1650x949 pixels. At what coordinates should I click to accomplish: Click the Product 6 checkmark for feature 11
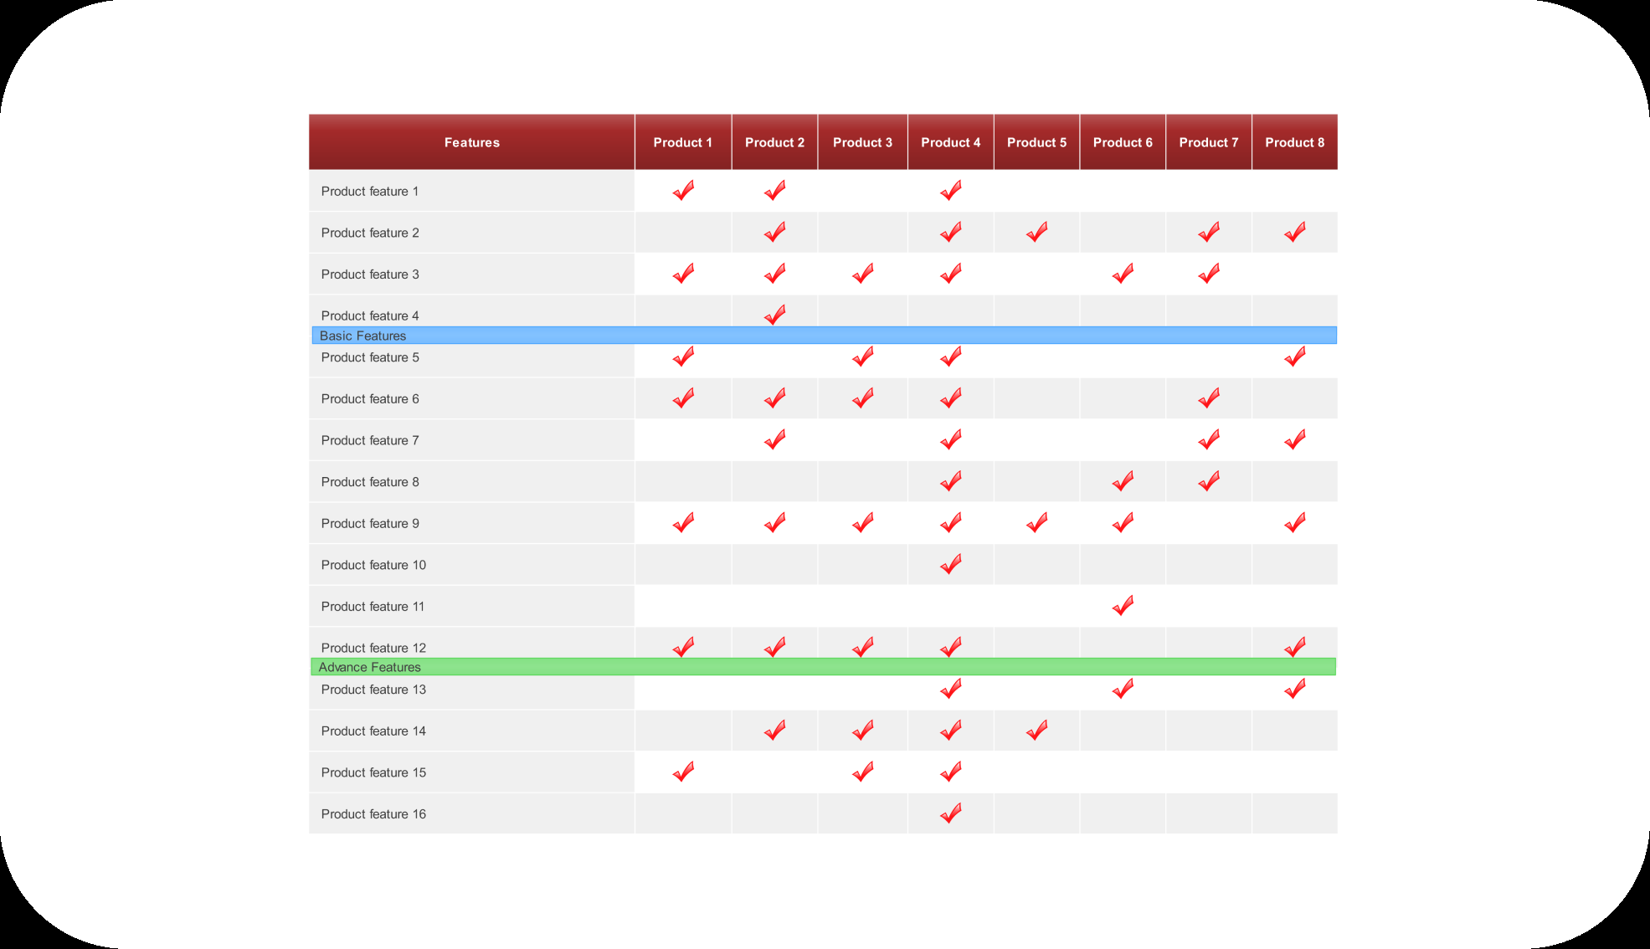1123,606
